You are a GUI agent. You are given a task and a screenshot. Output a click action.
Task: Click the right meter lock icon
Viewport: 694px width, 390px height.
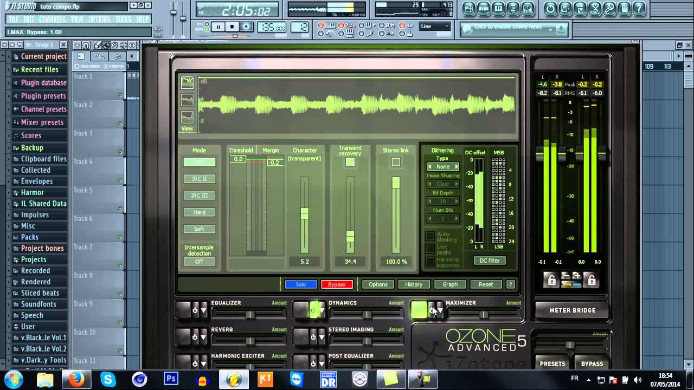(592, 279)
